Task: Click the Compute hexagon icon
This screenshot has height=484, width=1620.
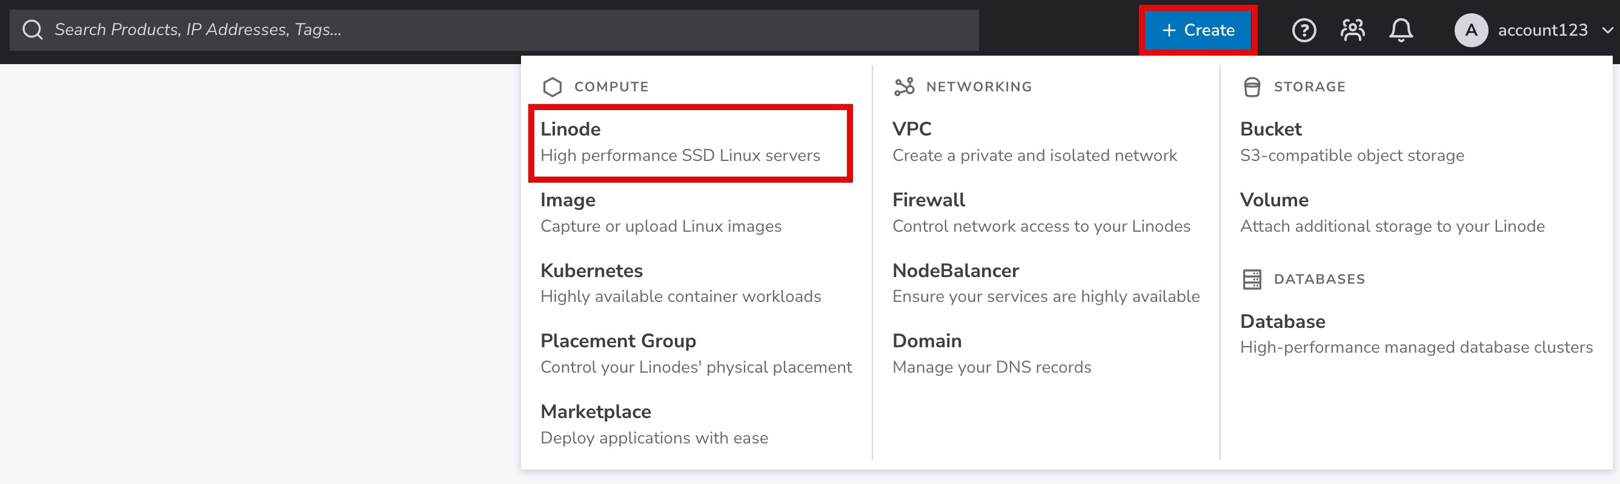Action: [x=552, y=87]
